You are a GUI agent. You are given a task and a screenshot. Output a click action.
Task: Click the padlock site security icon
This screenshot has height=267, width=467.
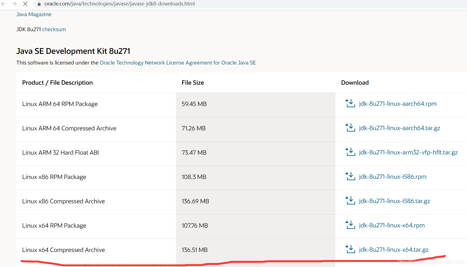39,4
